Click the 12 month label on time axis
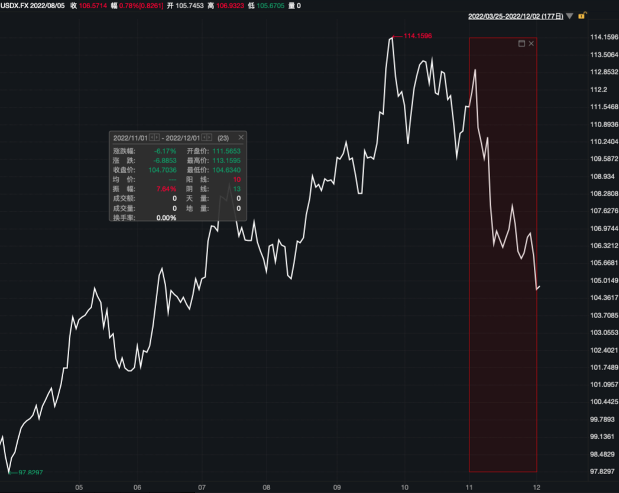The image size is (619, 493). (x=536, y=487)
